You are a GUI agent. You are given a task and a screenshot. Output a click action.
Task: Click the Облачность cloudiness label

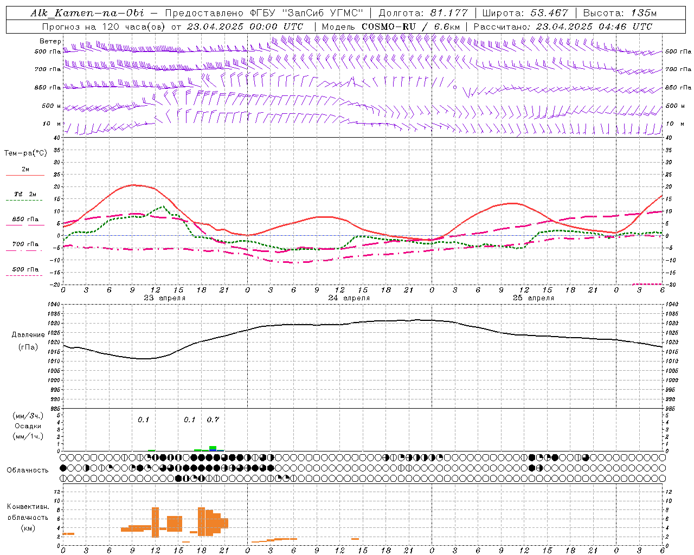pyautogui.click(x=28, y=470)
